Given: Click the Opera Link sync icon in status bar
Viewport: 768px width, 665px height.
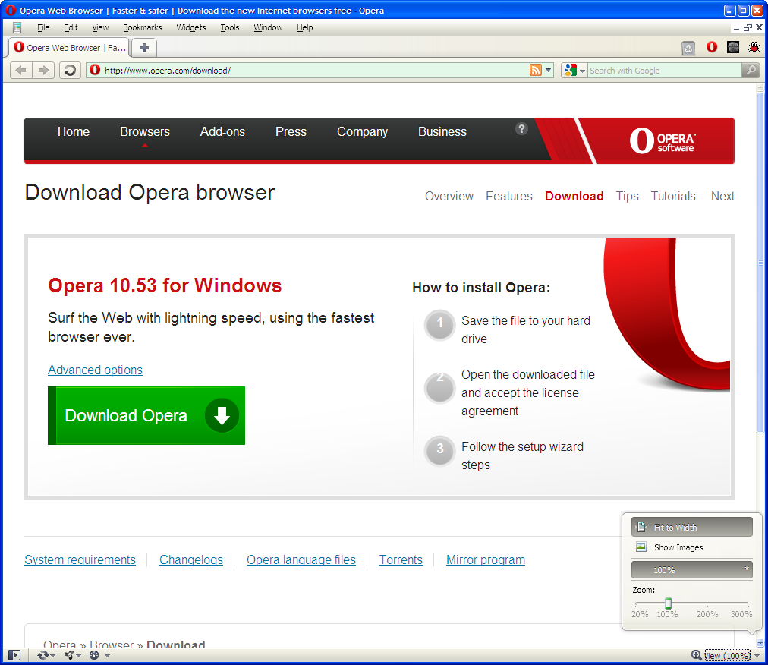Looking at the screenshot, I should click(x=43, y=655).
